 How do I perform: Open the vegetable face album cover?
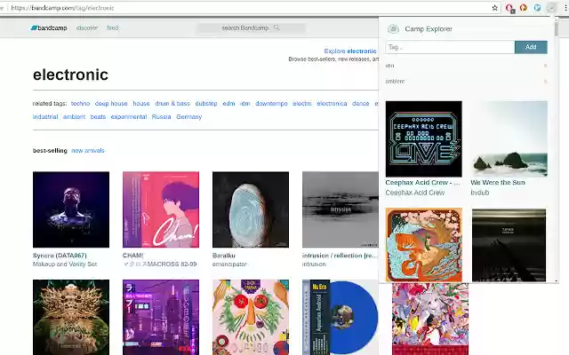251,318
